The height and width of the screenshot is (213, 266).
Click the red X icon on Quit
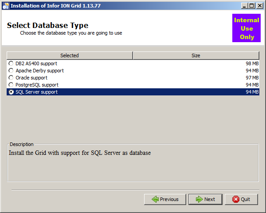click(235, 199)
